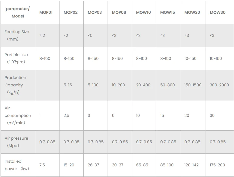
Task: Select the 175~200 installed power value
Action: coord(217,165)
